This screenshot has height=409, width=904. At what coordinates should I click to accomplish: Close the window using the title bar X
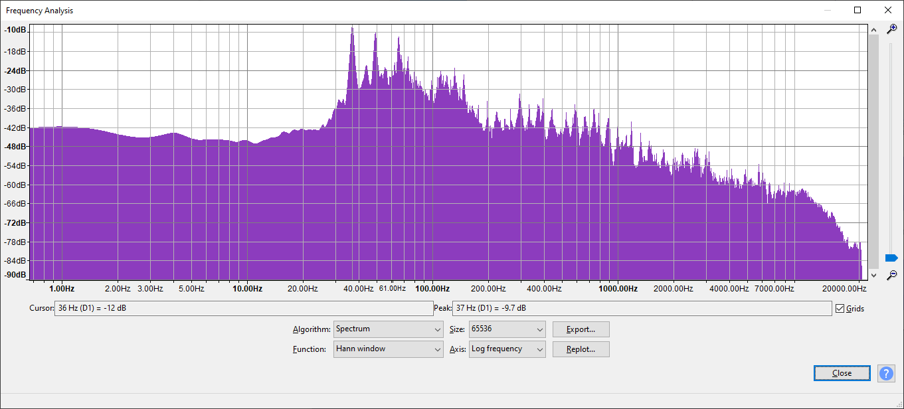tap(888, 10)
